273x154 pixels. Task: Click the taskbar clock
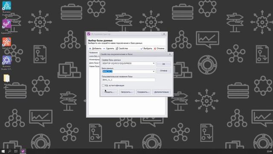tap(269, 151)
